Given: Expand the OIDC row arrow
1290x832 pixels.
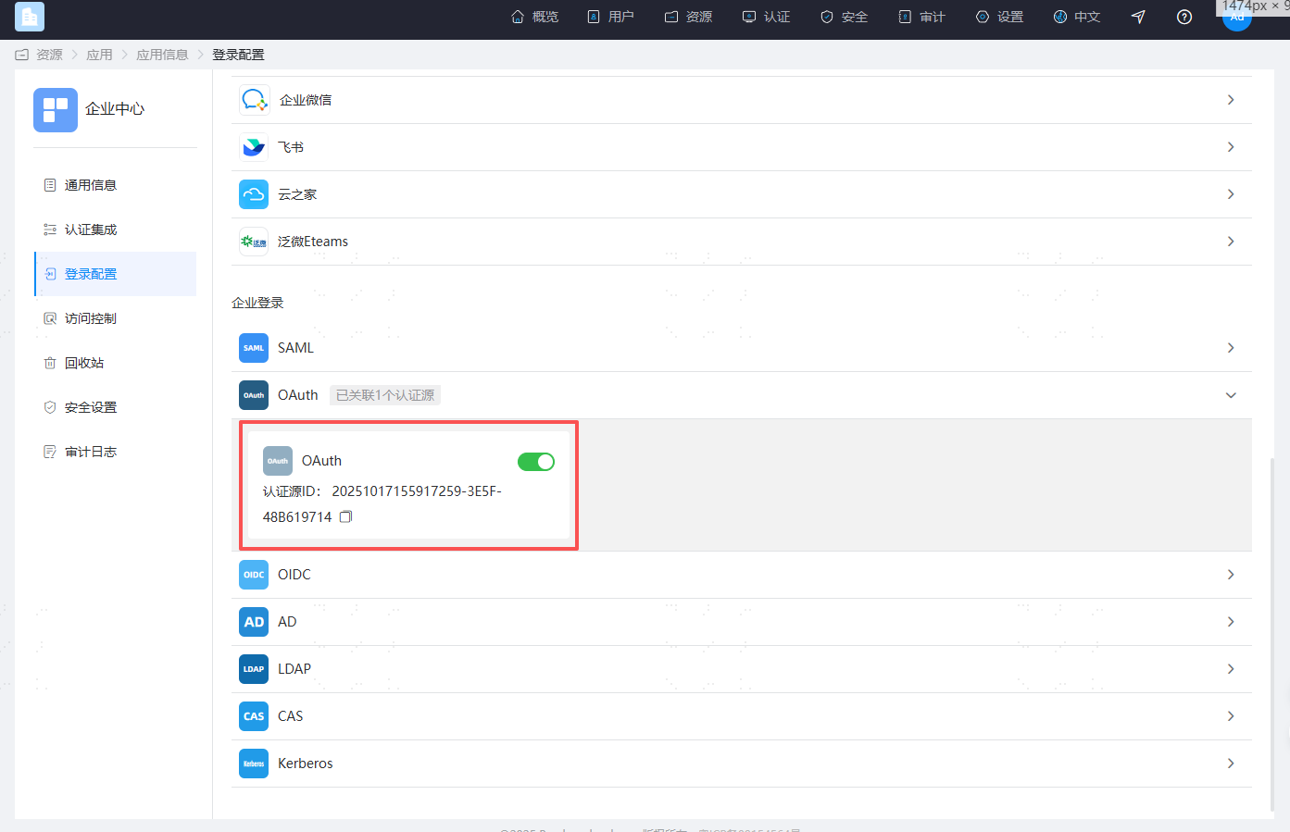Looking at the screenshot, I should click(1230, 575).
